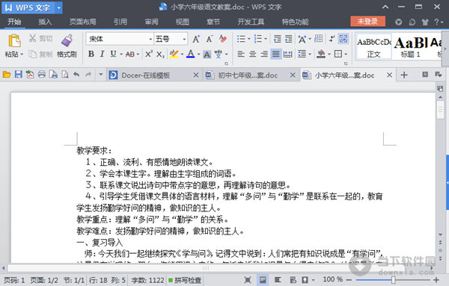The image size is (449, 286).
Task: Center align text
Action: 253,54
